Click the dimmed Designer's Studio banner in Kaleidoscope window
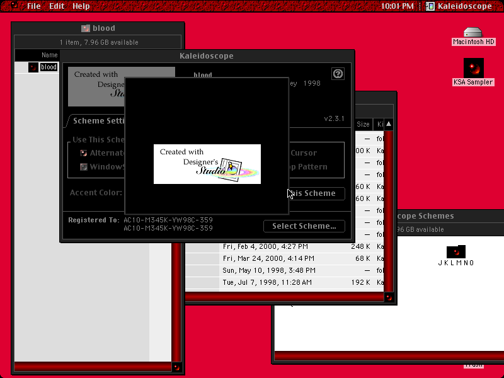504x378 pixels. pos(96,86)
